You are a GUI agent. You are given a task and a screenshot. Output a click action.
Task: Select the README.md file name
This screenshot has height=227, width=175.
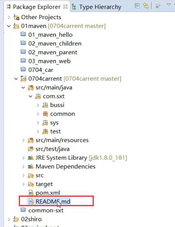coord(53,202)
